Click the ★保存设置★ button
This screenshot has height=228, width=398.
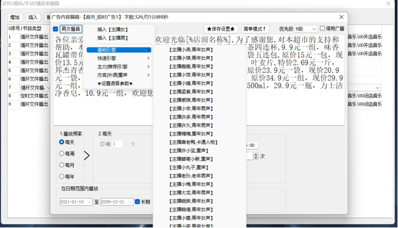[x=221, y=29]
